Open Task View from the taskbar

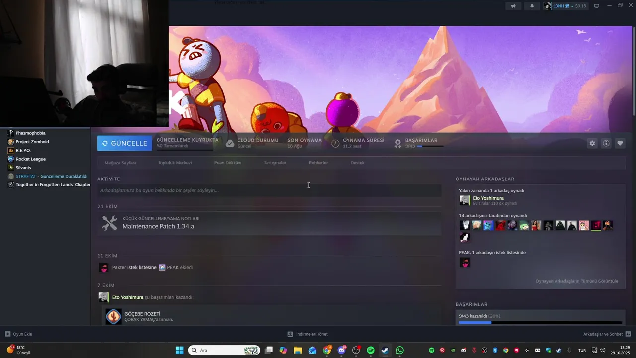point(269,350)
